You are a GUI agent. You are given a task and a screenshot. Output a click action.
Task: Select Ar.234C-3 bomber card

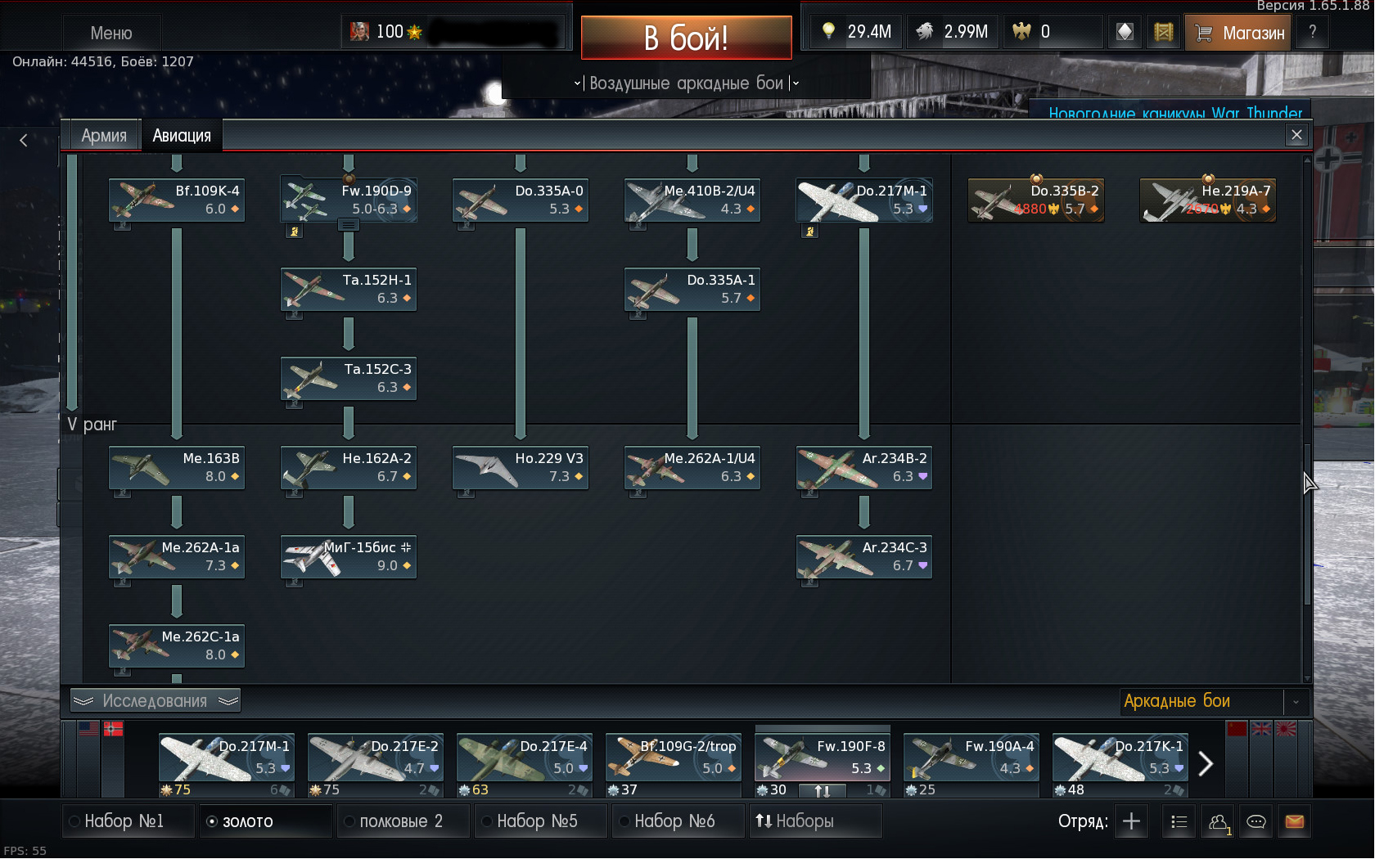coord(864,557)
